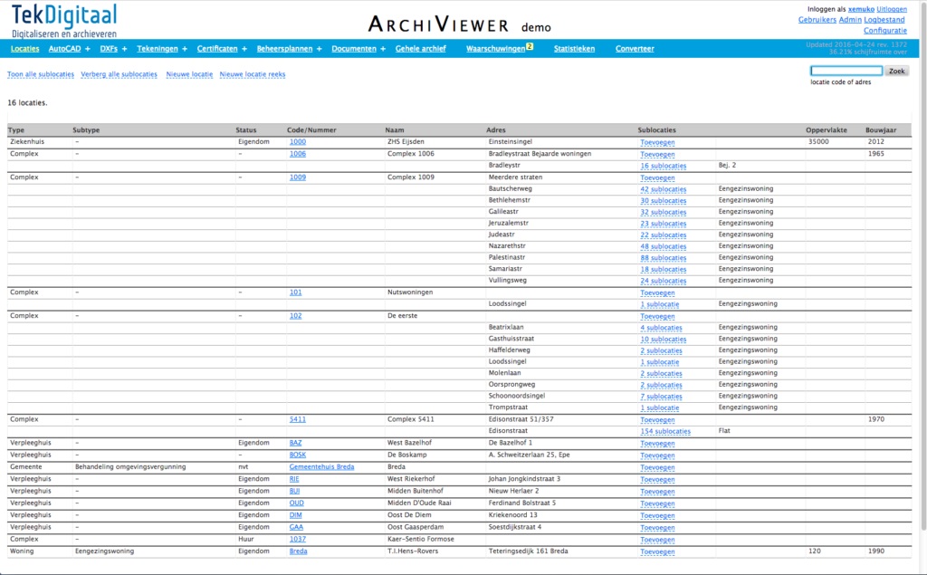
Task: Click Toevoegen for Nutswoningen row
Action: point(657,292)
